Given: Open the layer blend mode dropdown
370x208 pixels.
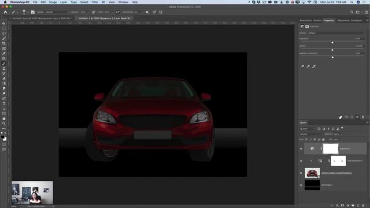Looking at the screenshot, I should point(311,134).
